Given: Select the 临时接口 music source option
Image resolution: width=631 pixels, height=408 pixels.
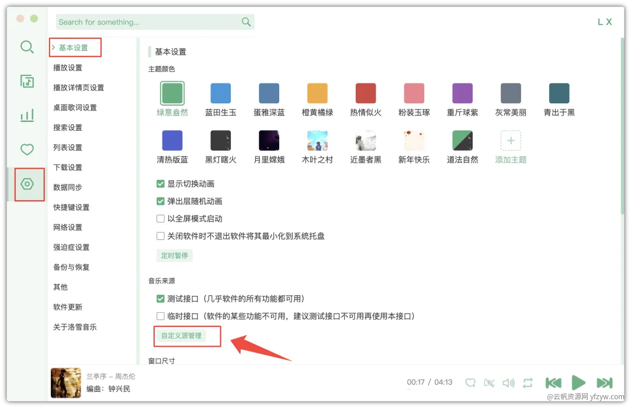Looking at the screenshot, I should (x=161, y=316).
